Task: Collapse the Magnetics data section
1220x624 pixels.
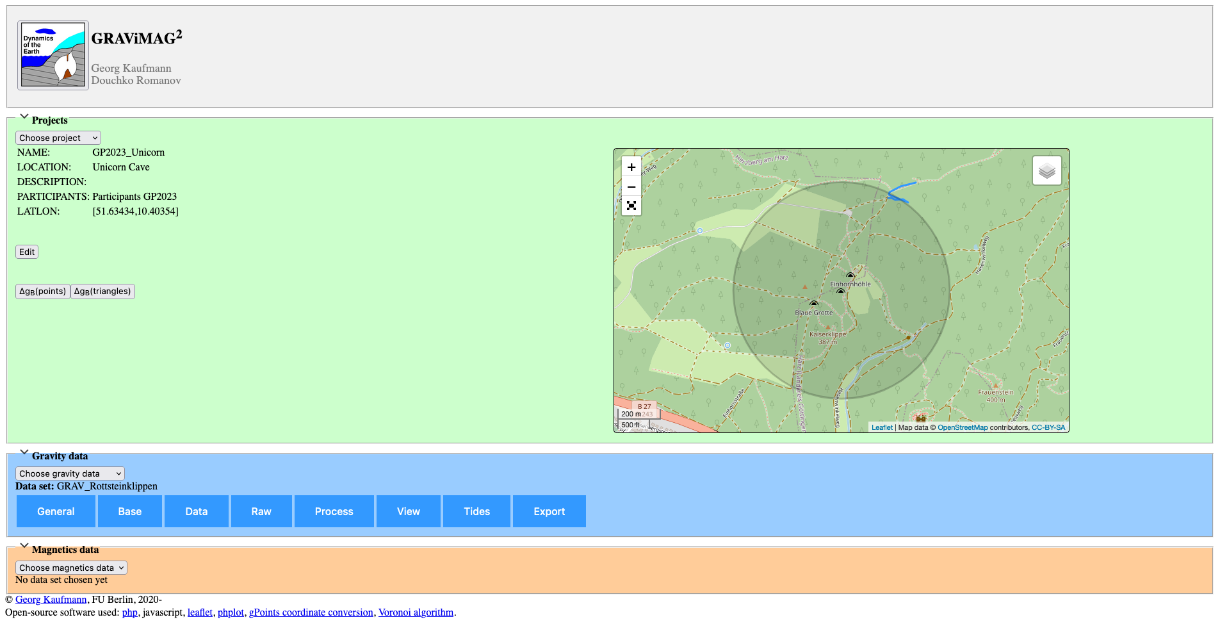Action: coord(24,546)
